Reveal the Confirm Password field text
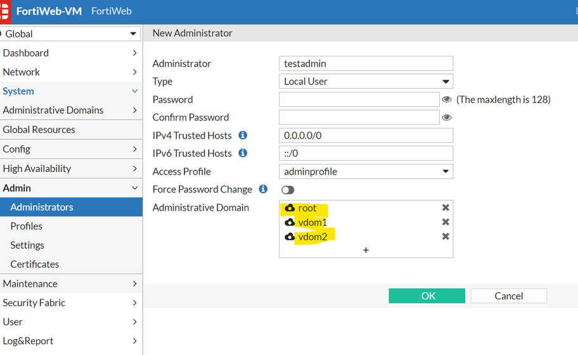Image resolution: width=578 pixels, height=355 pixels. pyautogui.click(x=447, y=117)
